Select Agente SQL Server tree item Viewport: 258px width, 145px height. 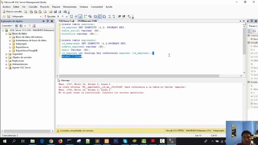21,68
